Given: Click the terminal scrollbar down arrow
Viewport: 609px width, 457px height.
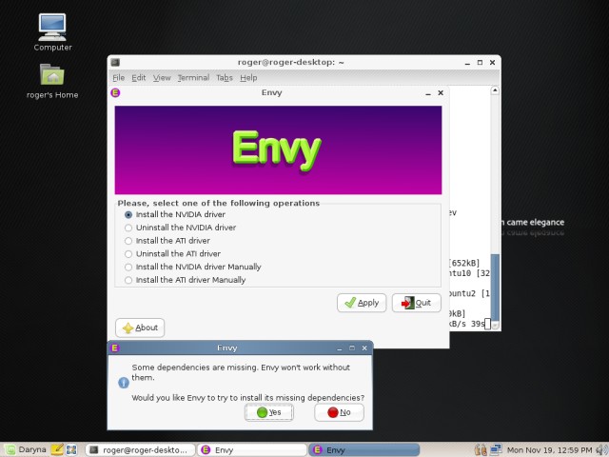Looking at the screenshot, I should coord(495,326).
